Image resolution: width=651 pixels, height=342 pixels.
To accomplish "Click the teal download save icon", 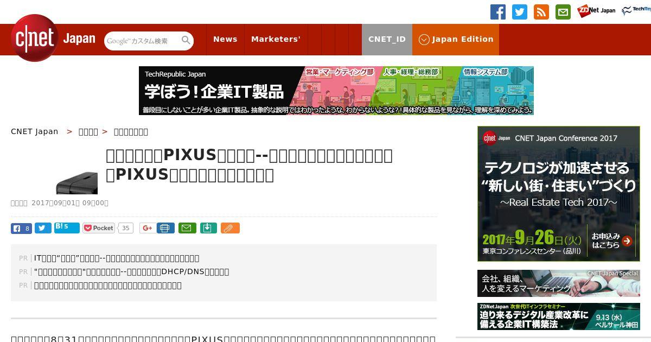I will click(x=208, y=228).
